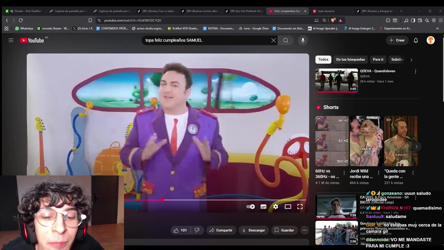Open options for Jordi Wild short
The width and height of the screenshot is (444, 250).
378,173
